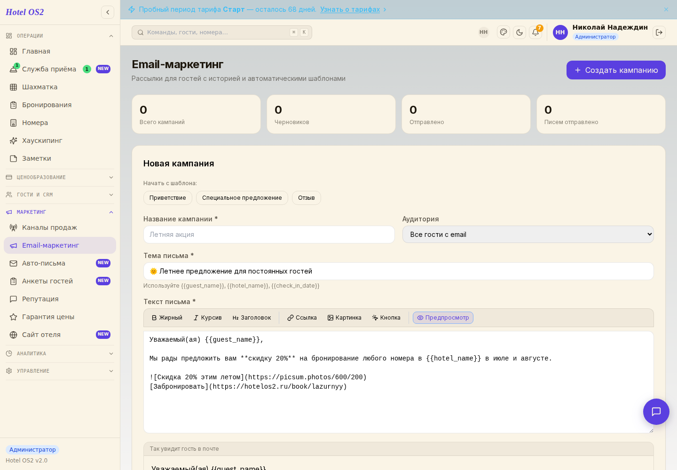Focus the command search box
677x470 pixels.
pyautogui.click(x=222, y=32)
